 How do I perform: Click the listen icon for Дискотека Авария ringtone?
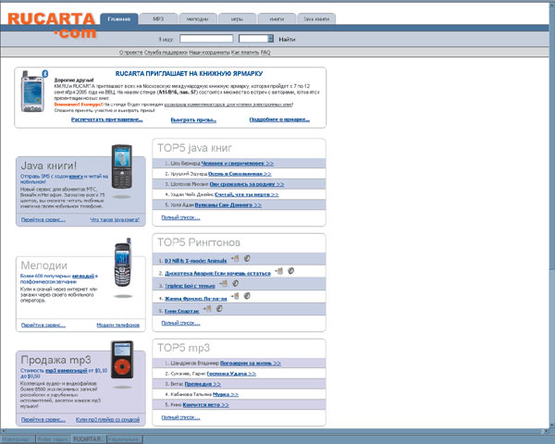[x=290, y=271]
